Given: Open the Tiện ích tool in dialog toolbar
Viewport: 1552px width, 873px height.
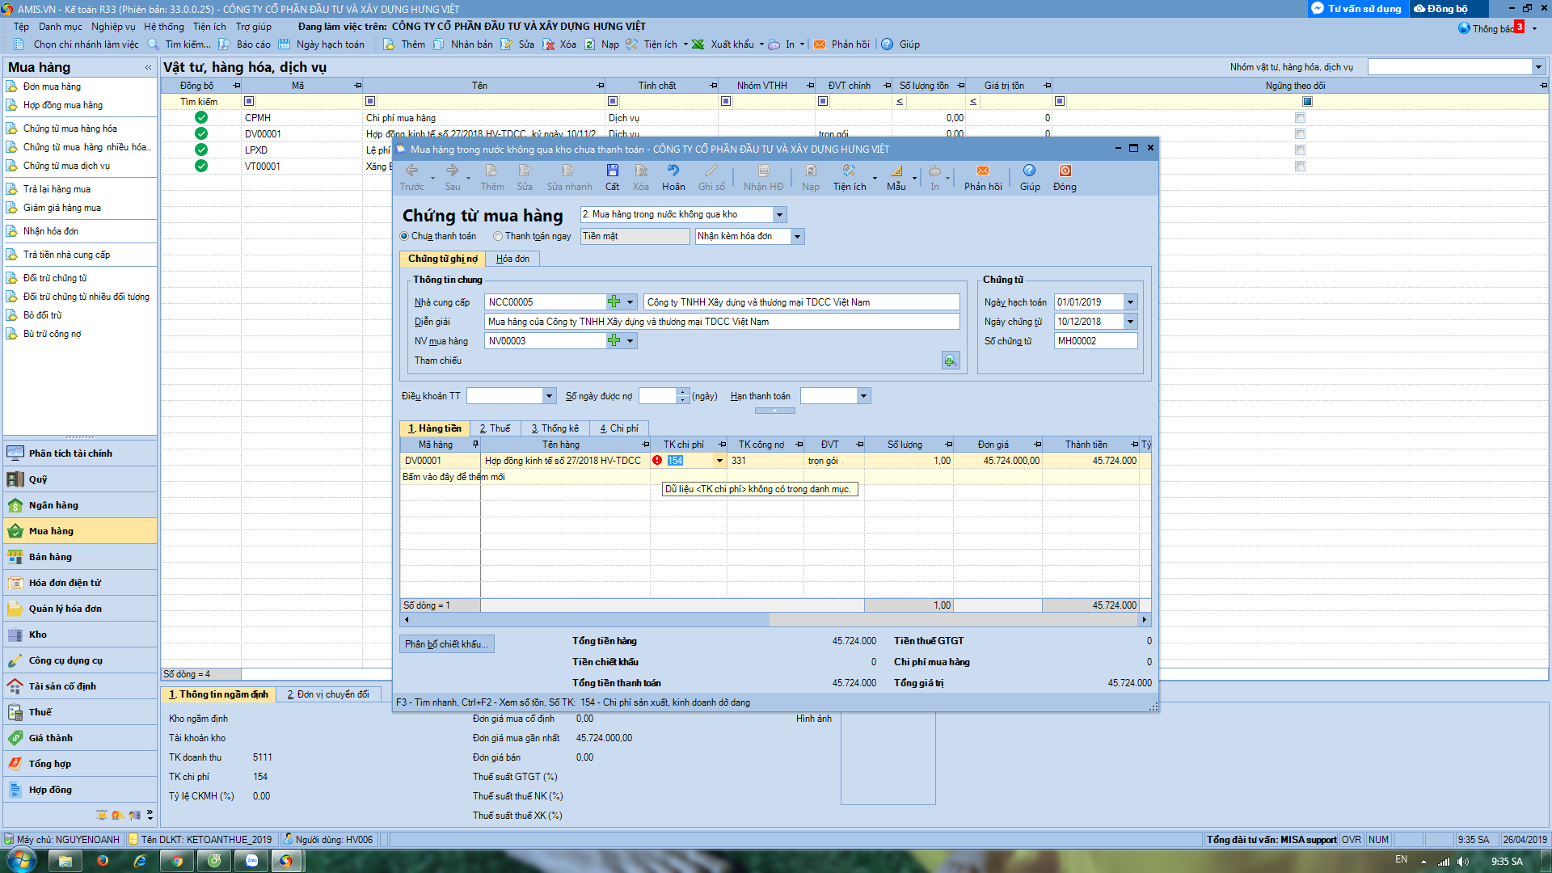Looking at the screenshot, I should coord(849,176).
